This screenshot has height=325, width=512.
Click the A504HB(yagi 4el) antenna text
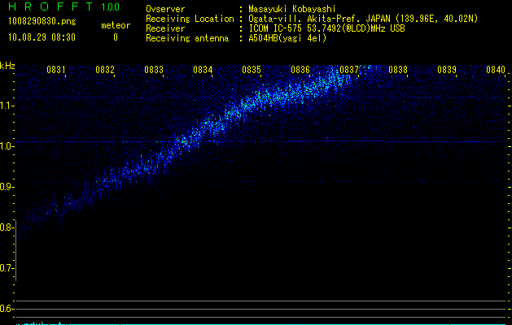pos(287,38)
